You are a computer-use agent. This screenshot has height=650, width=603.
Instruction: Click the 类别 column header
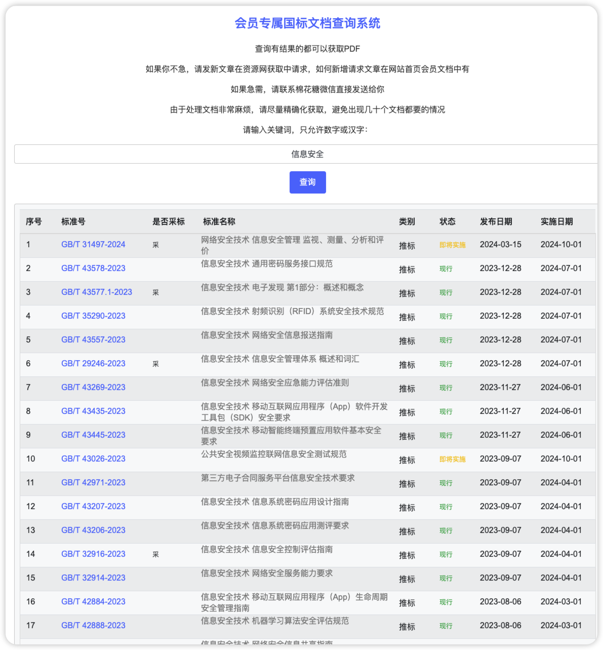coord(407,221)
